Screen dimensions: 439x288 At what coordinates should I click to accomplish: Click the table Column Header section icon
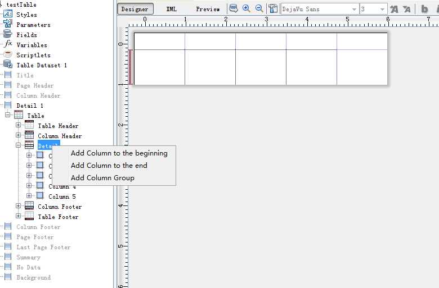[x=29, y=135]
